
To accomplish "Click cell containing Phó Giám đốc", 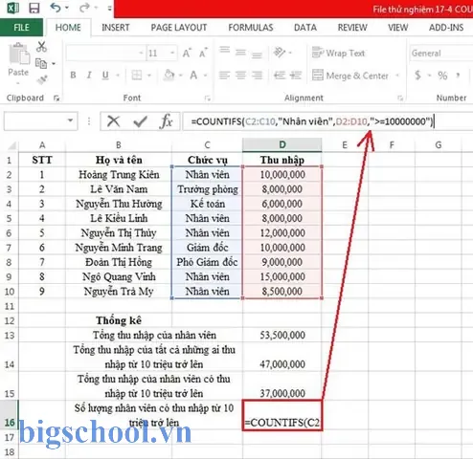I will pyautogui.click(x=207, y=262).
